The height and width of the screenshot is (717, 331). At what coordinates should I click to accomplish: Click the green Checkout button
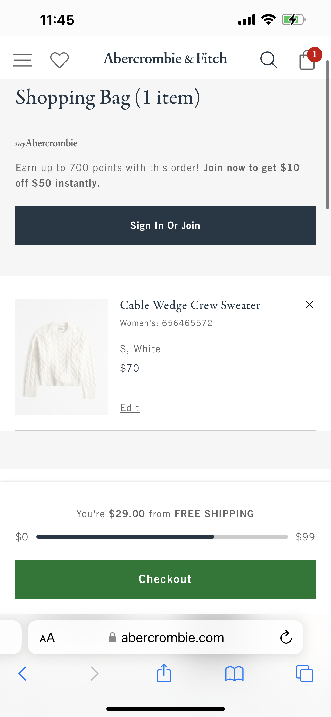pyautogui.click(x=165, y=579)
